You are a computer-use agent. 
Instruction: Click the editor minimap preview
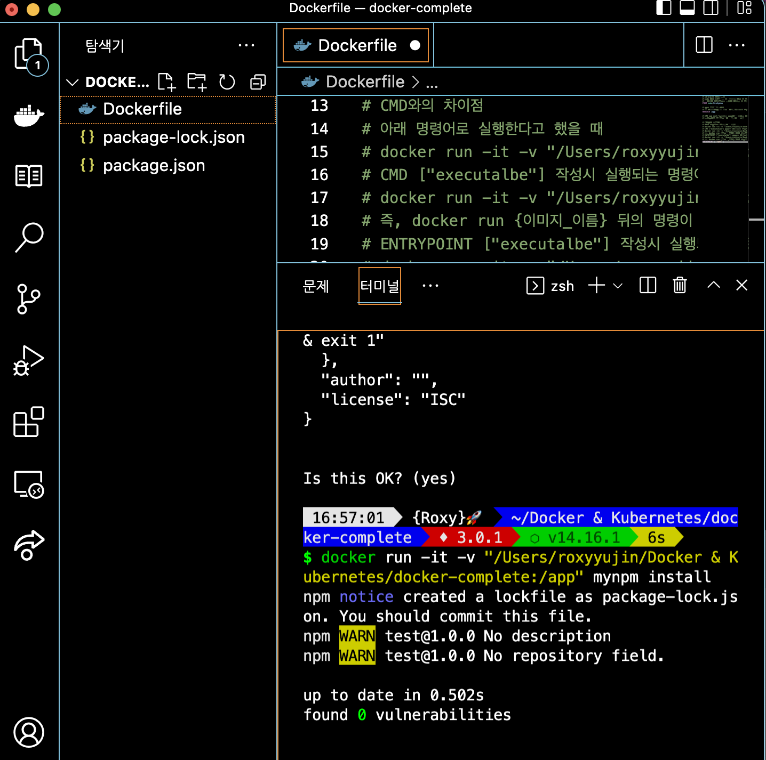click(x=725, y=119)
